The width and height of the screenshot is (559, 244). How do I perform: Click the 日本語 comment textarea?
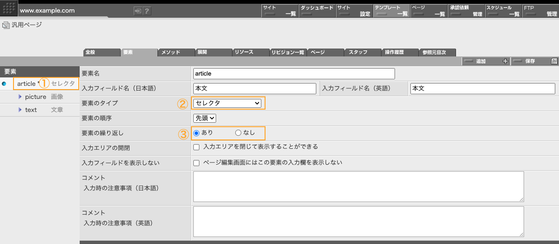[x=359, y=187]
